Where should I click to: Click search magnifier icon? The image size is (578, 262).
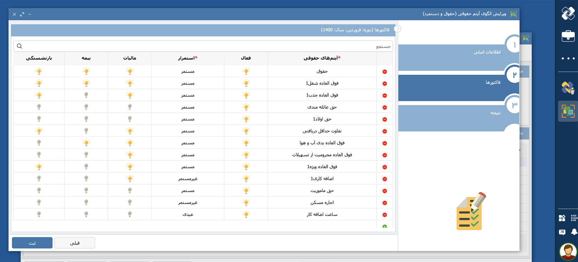[x=20, y=46]
